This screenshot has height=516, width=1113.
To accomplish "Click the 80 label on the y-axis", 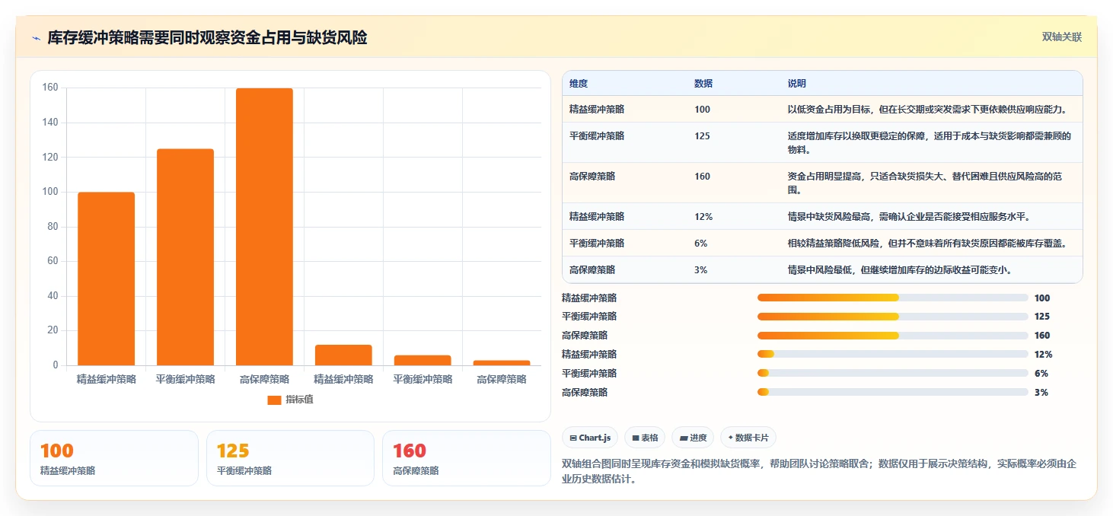I will click(53, 227).
